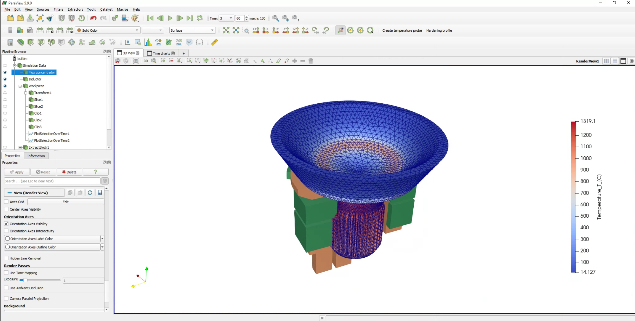Click Zoom to data icon
Viewport: 635px width, 321px height.
[x=236, y=30]
